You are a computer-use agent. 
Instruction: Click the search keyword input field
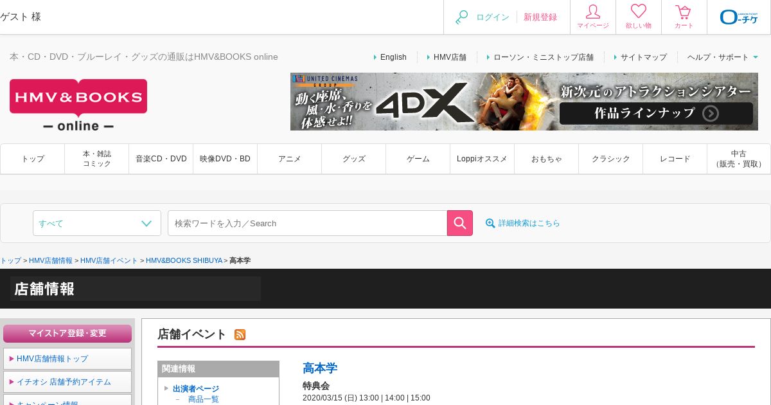point(307,223)
